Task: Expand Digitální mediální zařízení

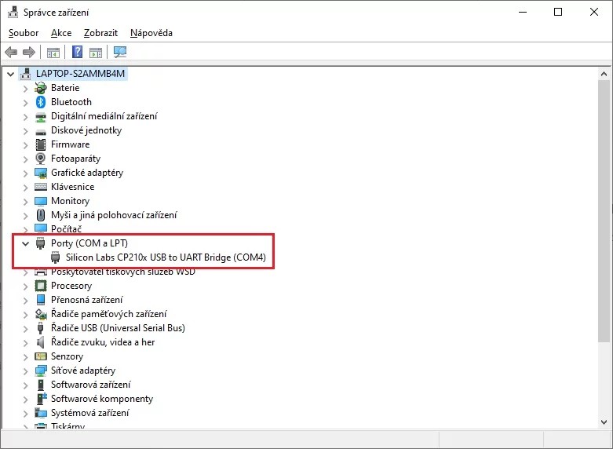Action: coord(25,116)
